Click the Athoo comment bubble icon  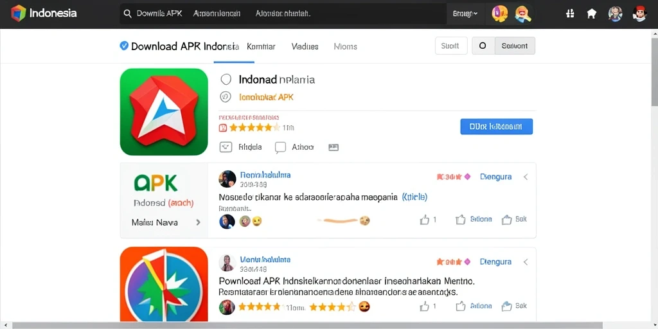click(x=280, y=147)
